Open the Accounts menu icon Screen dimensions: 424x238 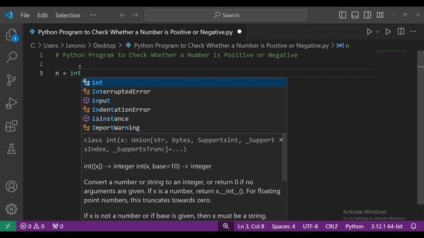click(x=11, y=186)
